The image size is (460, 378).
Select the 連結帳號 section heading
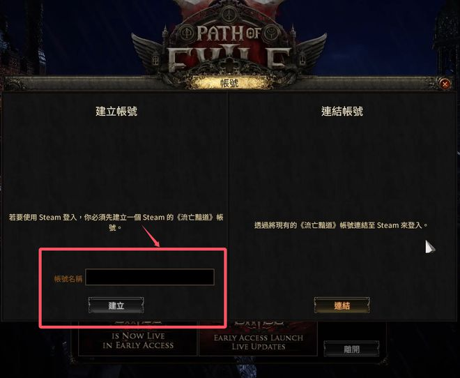click(342, 111)
